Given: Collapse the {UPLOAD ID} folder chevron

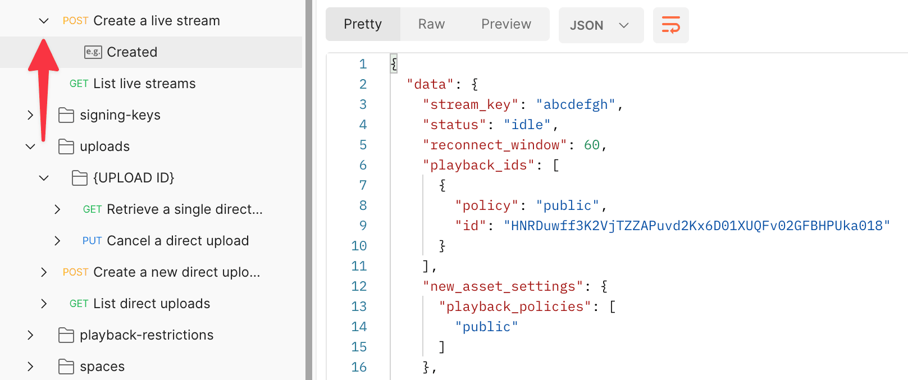Looking at the screenshot, I should pos(44,178).
